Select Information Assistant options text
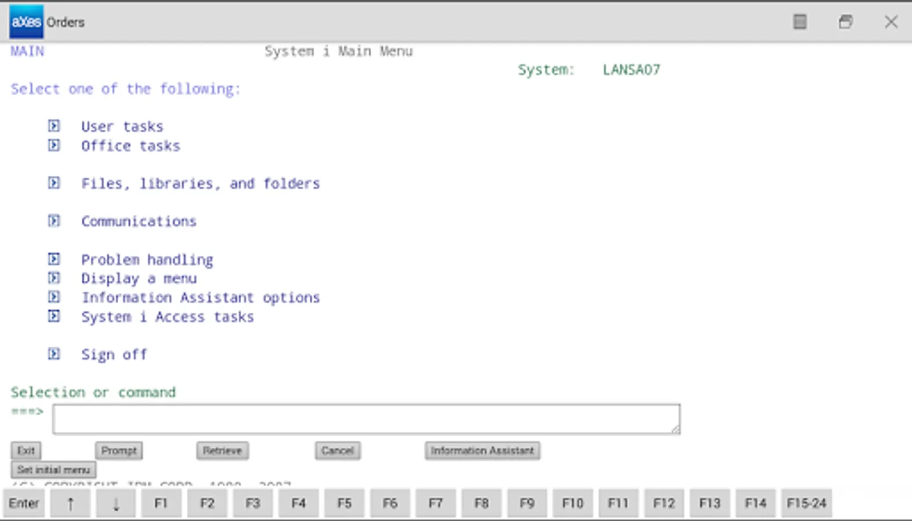This screenshot has width=912, height=521. tap(201, 298)
